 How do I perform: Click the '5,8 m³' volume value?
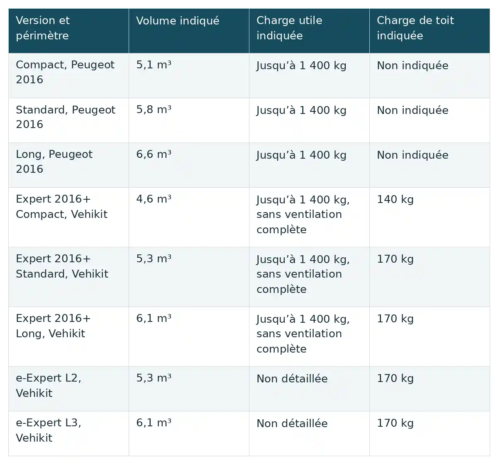tap(154, 110)
